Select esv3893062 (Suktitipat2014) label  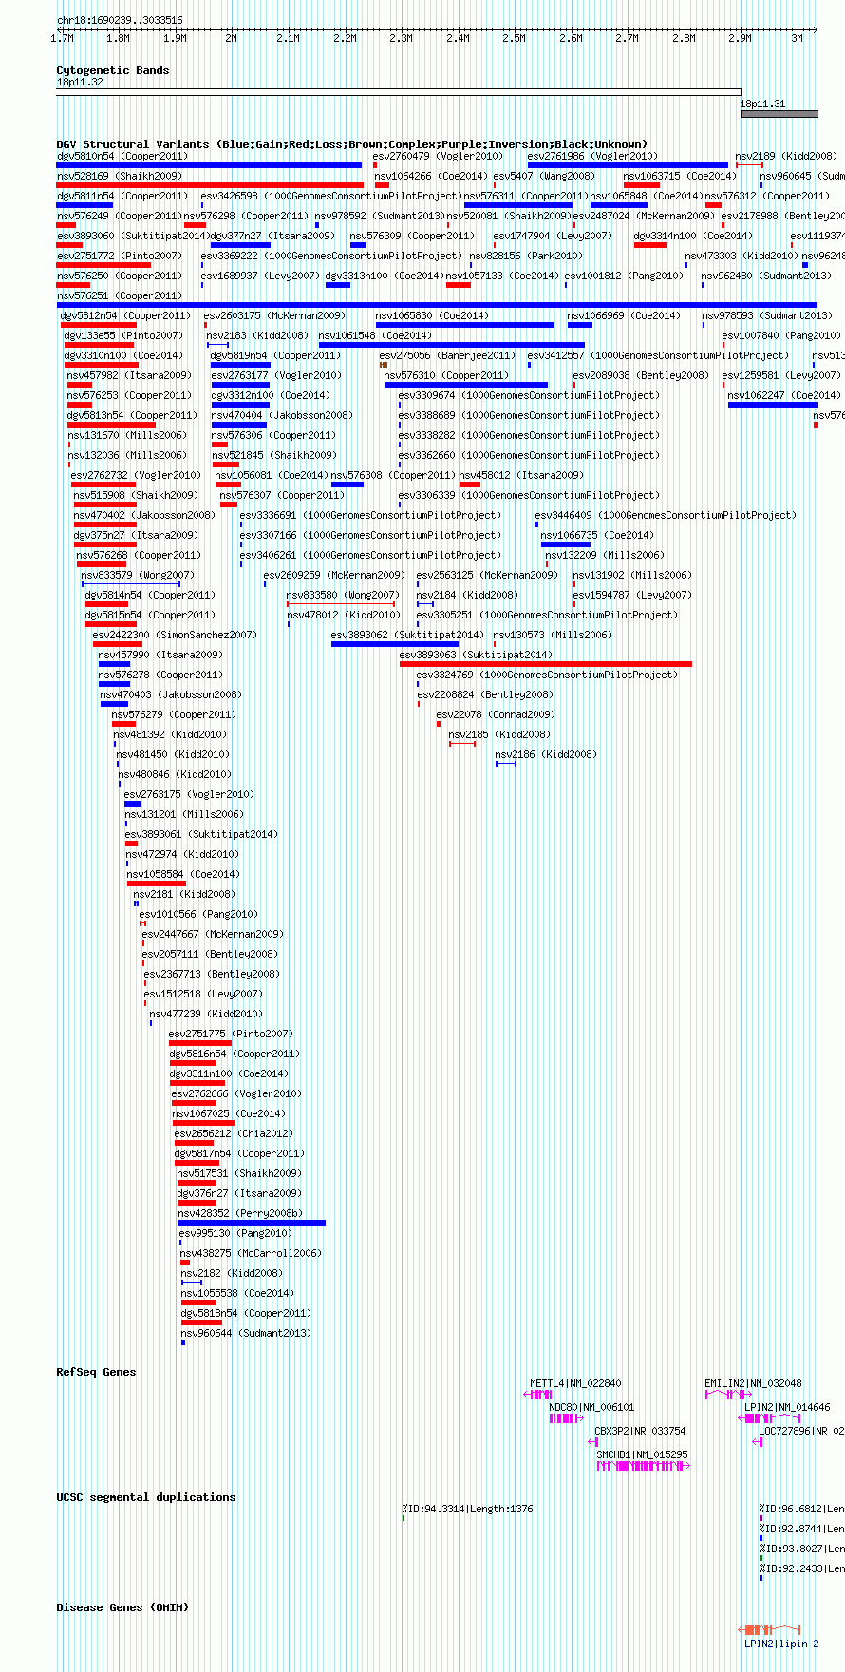point(407,635)
